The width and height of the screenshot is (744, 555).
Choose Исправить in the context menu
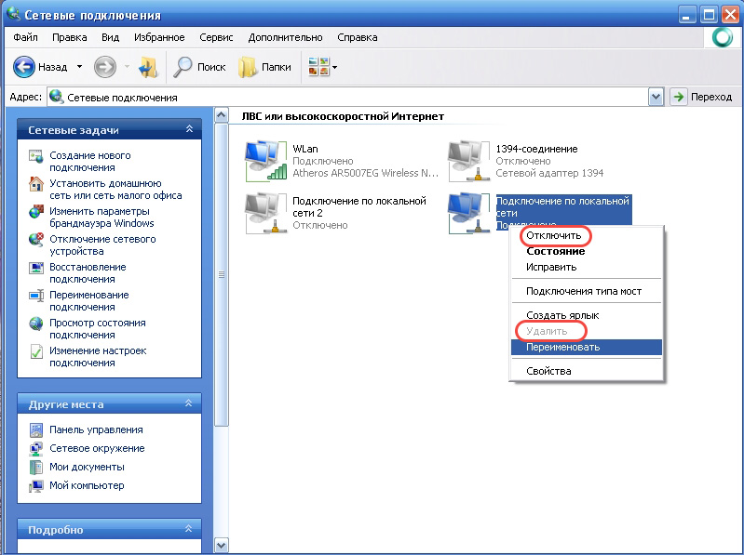tap(587, 267)
